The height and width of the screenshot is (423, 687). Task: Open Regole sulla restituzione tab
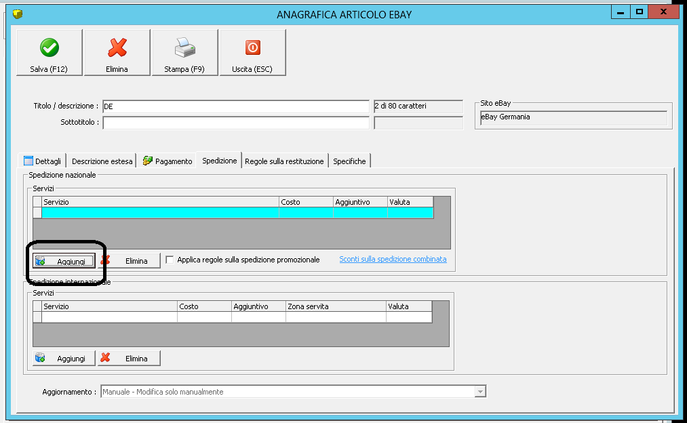tap(284, 161)
